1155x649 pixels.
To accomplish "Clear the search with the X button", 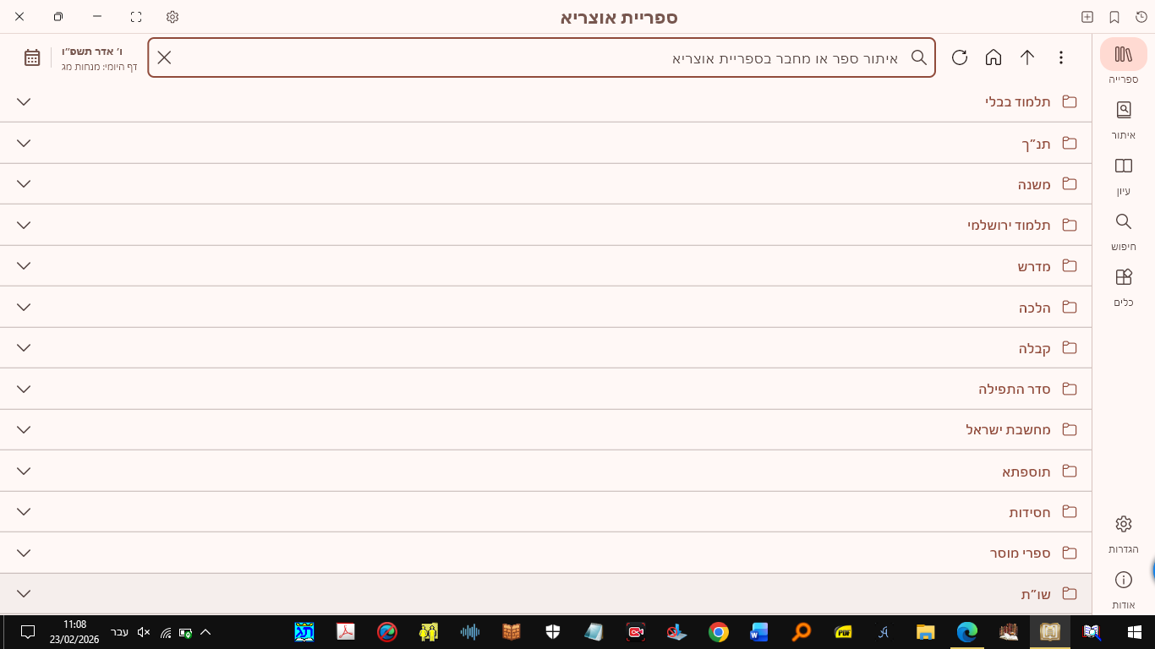I will pyautogui.click(x=163, y=57).
